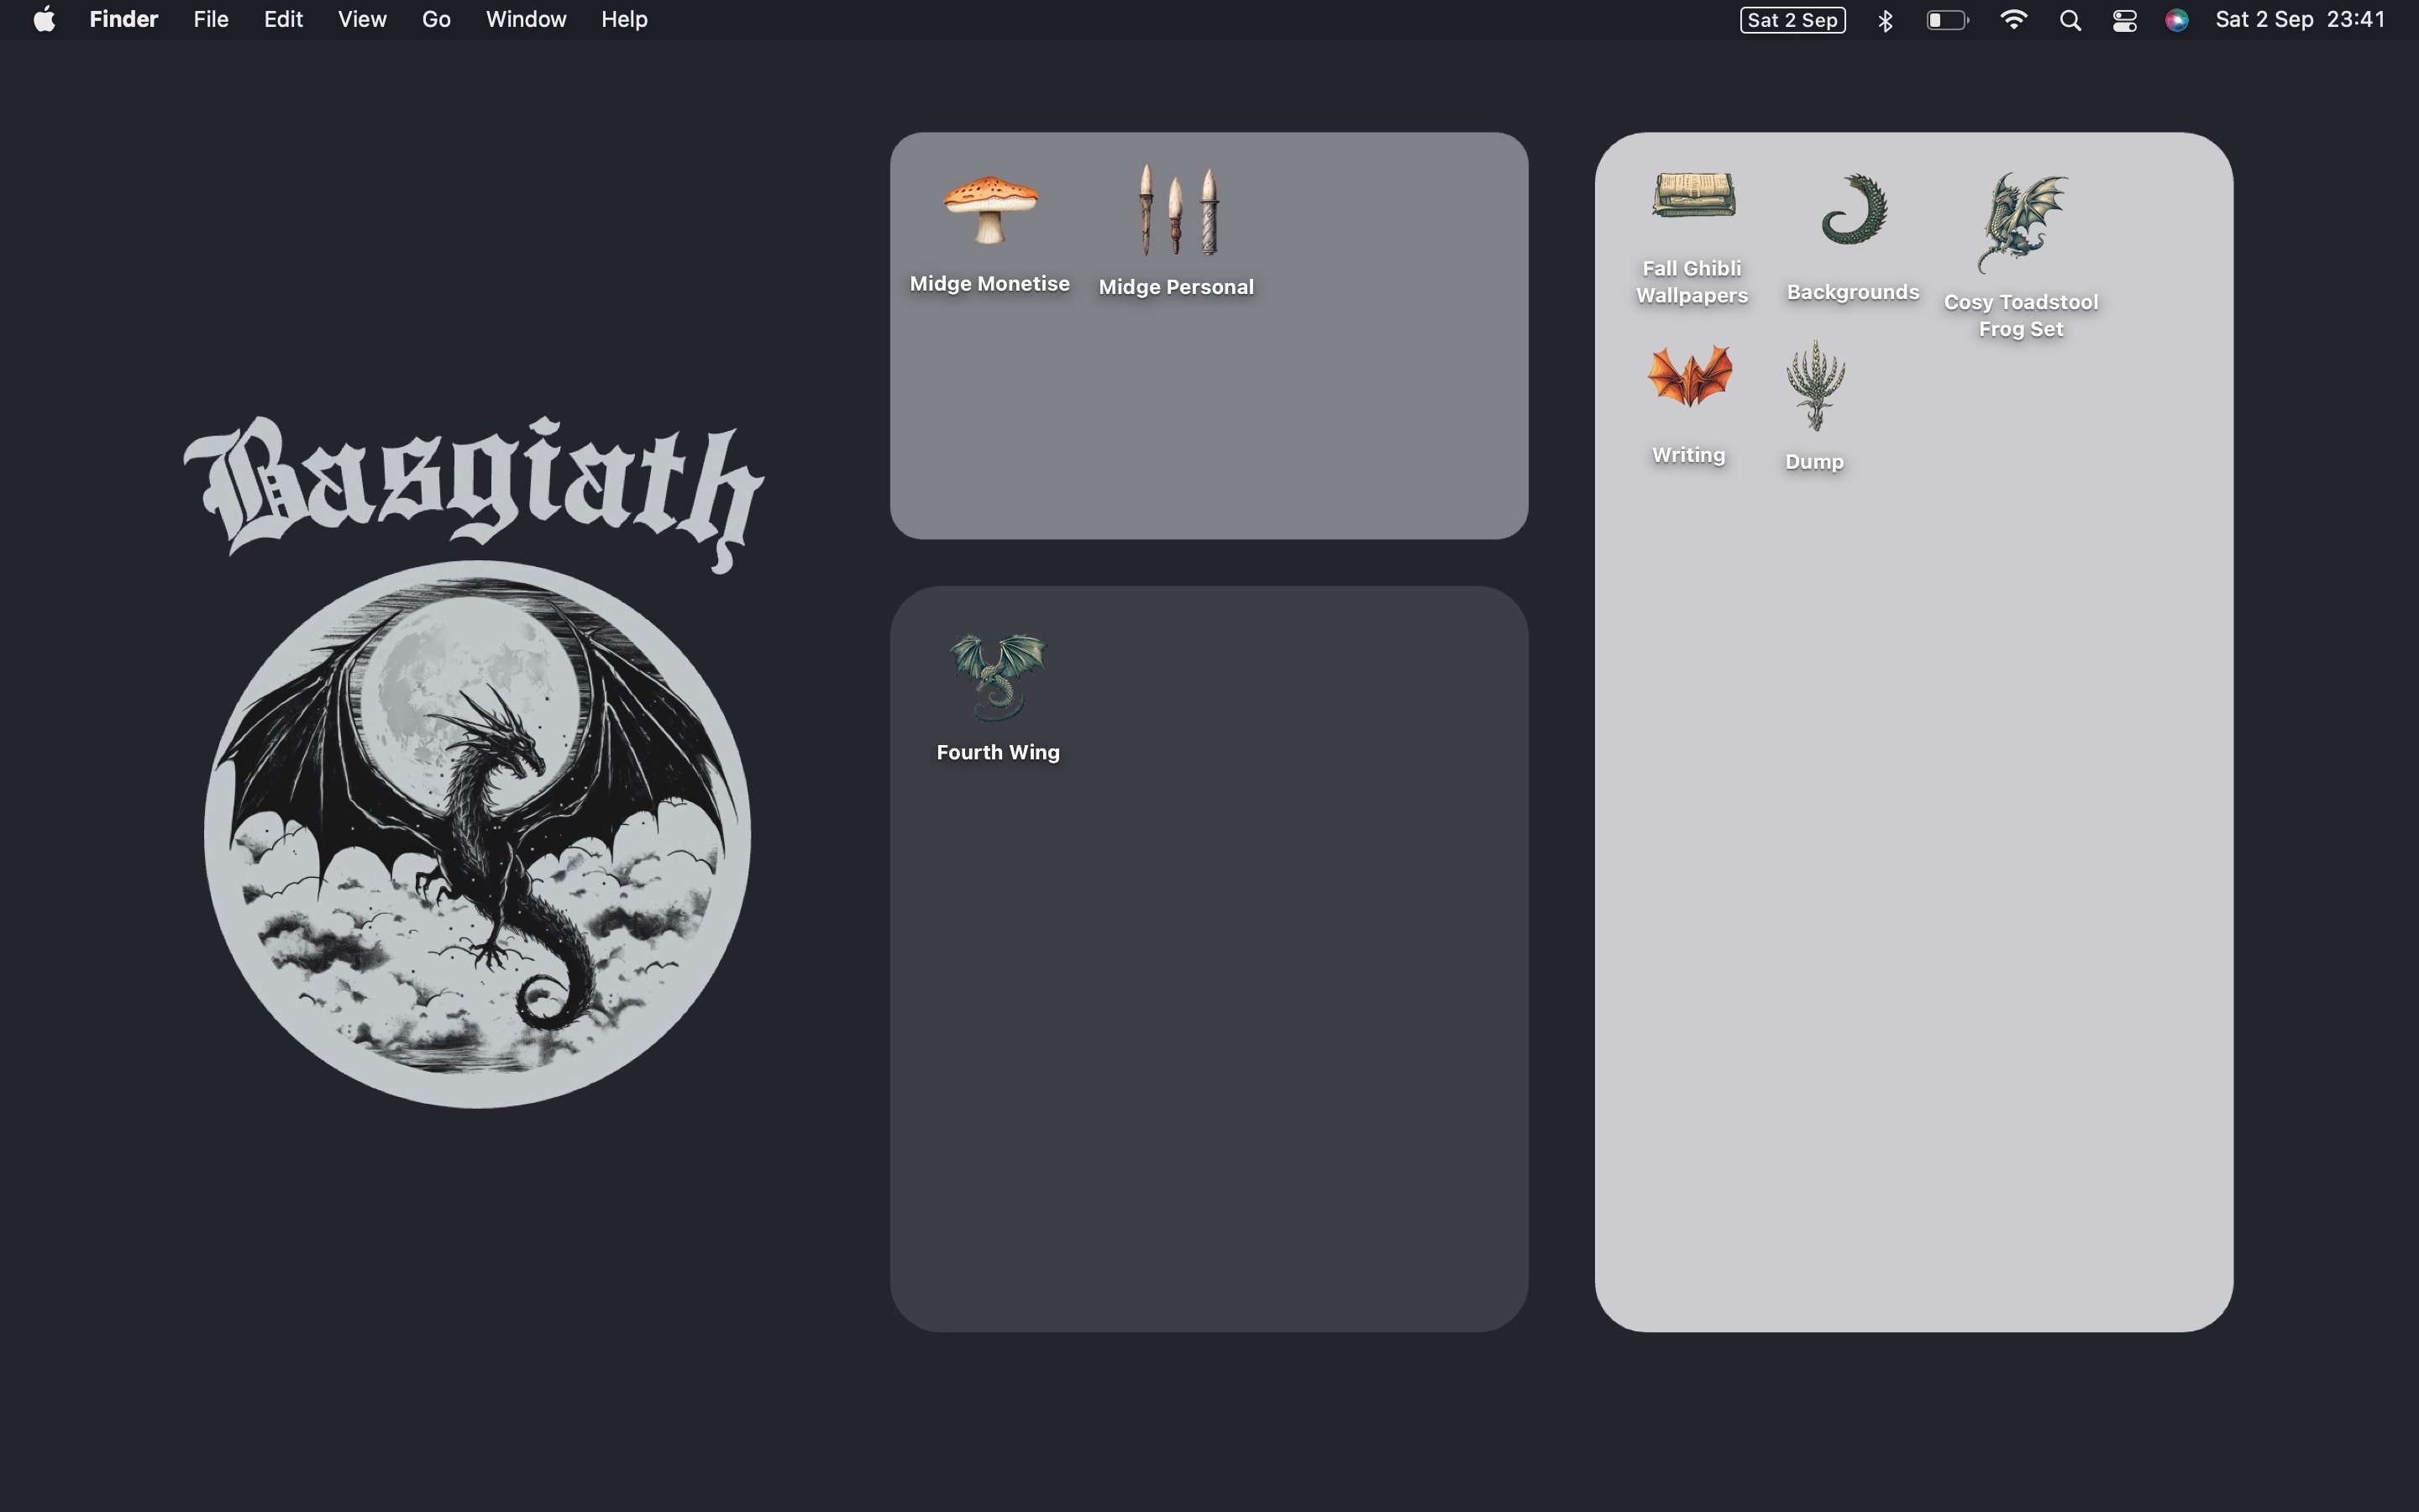
Task: Open Control Center
Action: [2123, 19]
